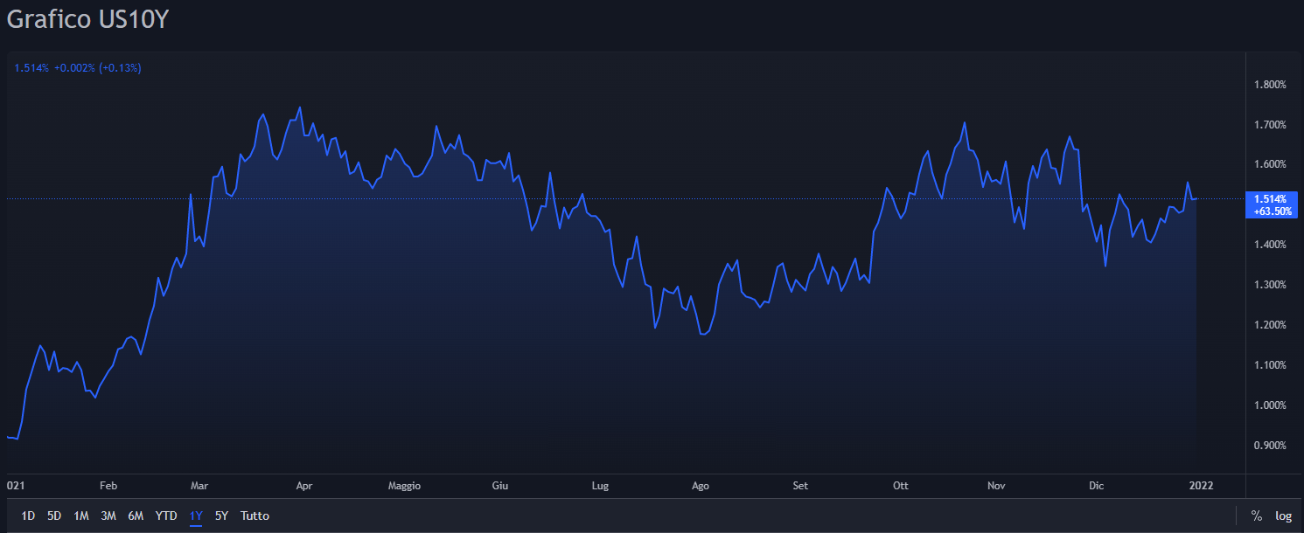1304x533 pixels.
Task: Toggle log scale mode
Action: [x=1283, y=516]
